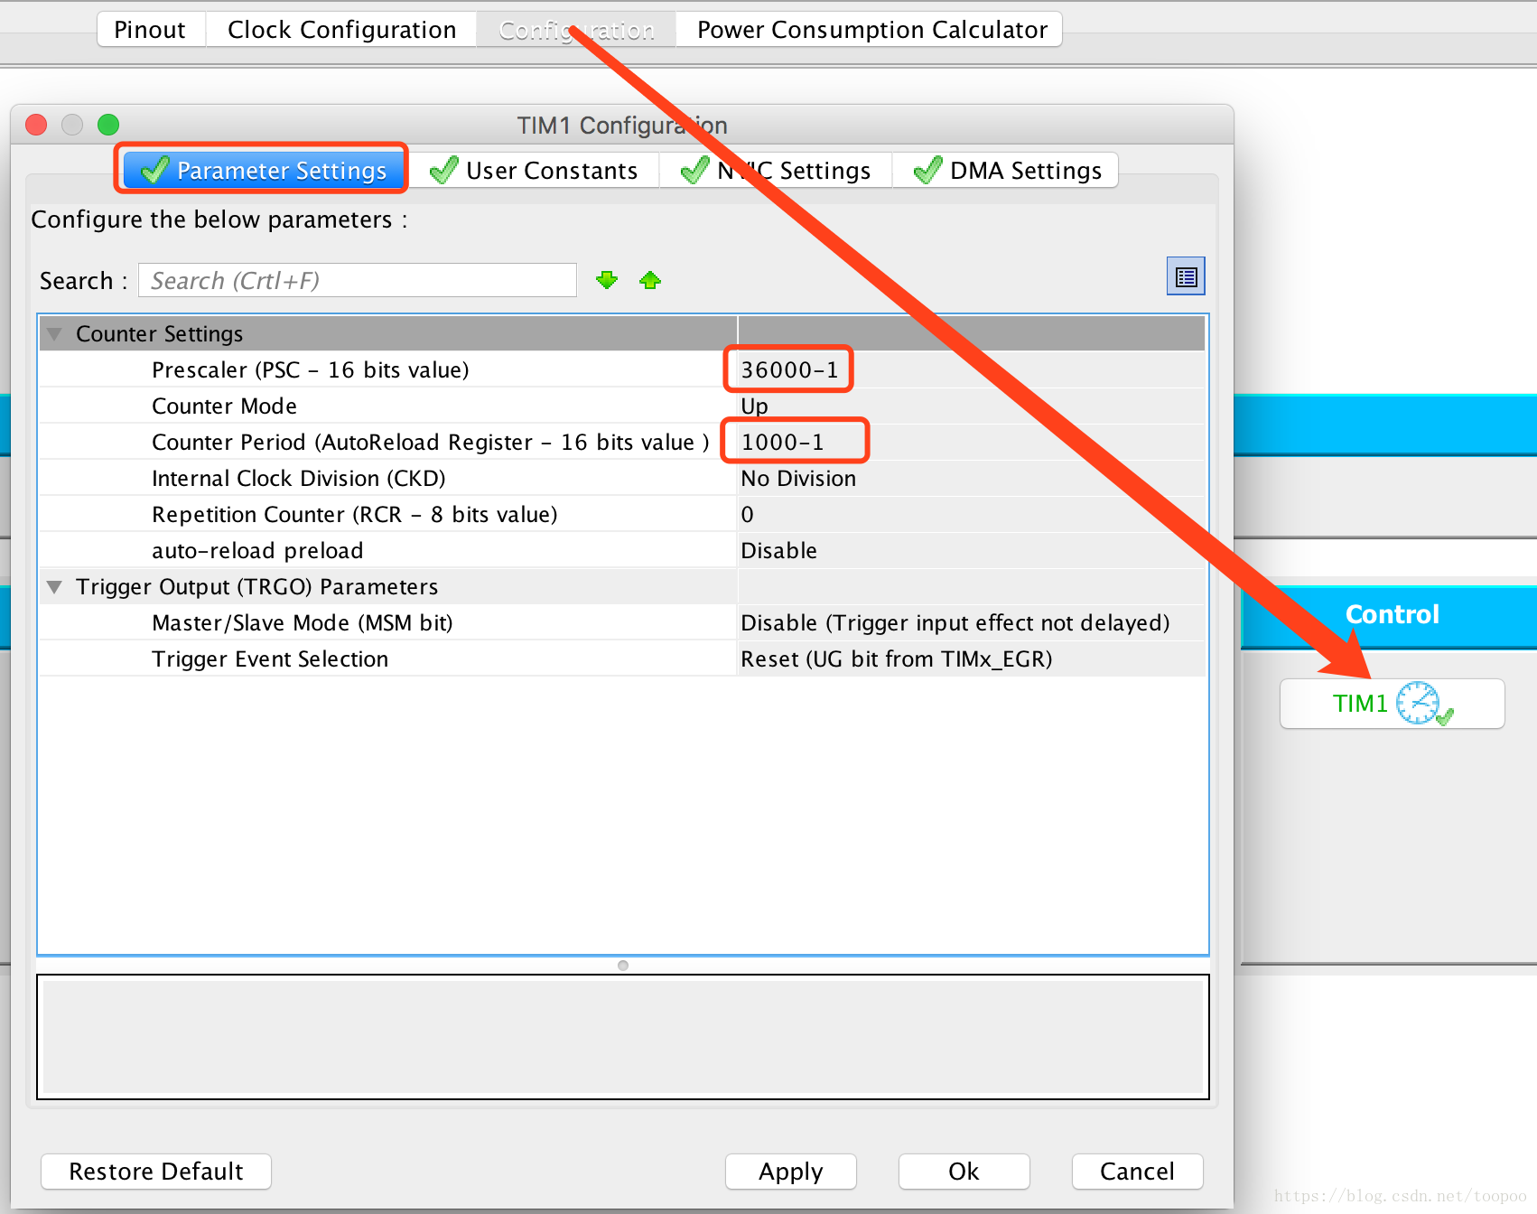Collapse Trigger Output (TRGO) Parameters group
The width and height of the screenshot is (1537, 1214).
click(x=54, y=587)
